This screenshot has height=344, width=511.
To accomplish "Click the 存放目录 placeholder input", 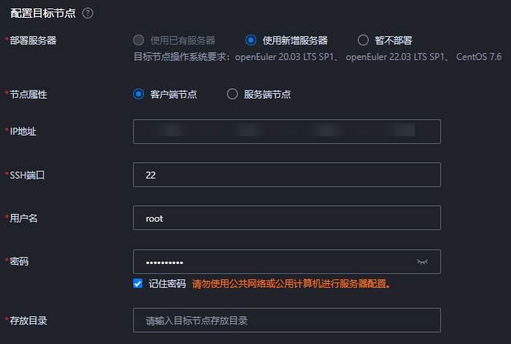I will [287, 320].
